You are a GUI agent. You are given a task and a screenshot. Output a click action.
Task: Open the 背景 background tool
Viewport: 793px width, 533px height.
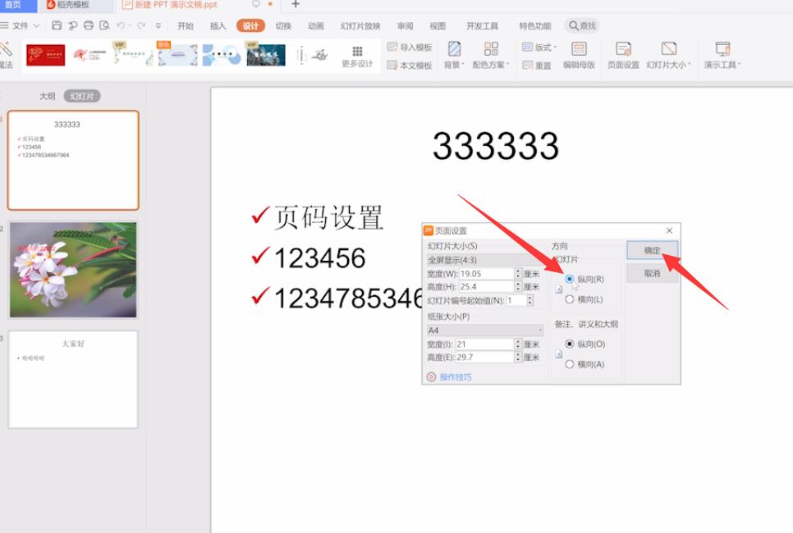pos(454,55)
